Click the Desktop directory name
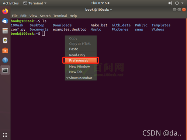187x140 pixels. (37, 25)
